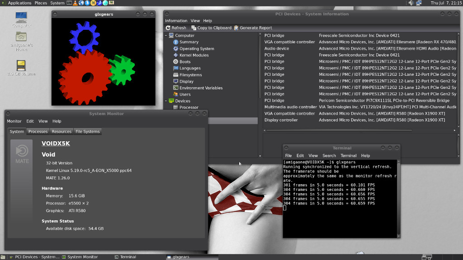Switch to the Resources tab
This screenshot has height=260, width=463.
tap(61, 131)
